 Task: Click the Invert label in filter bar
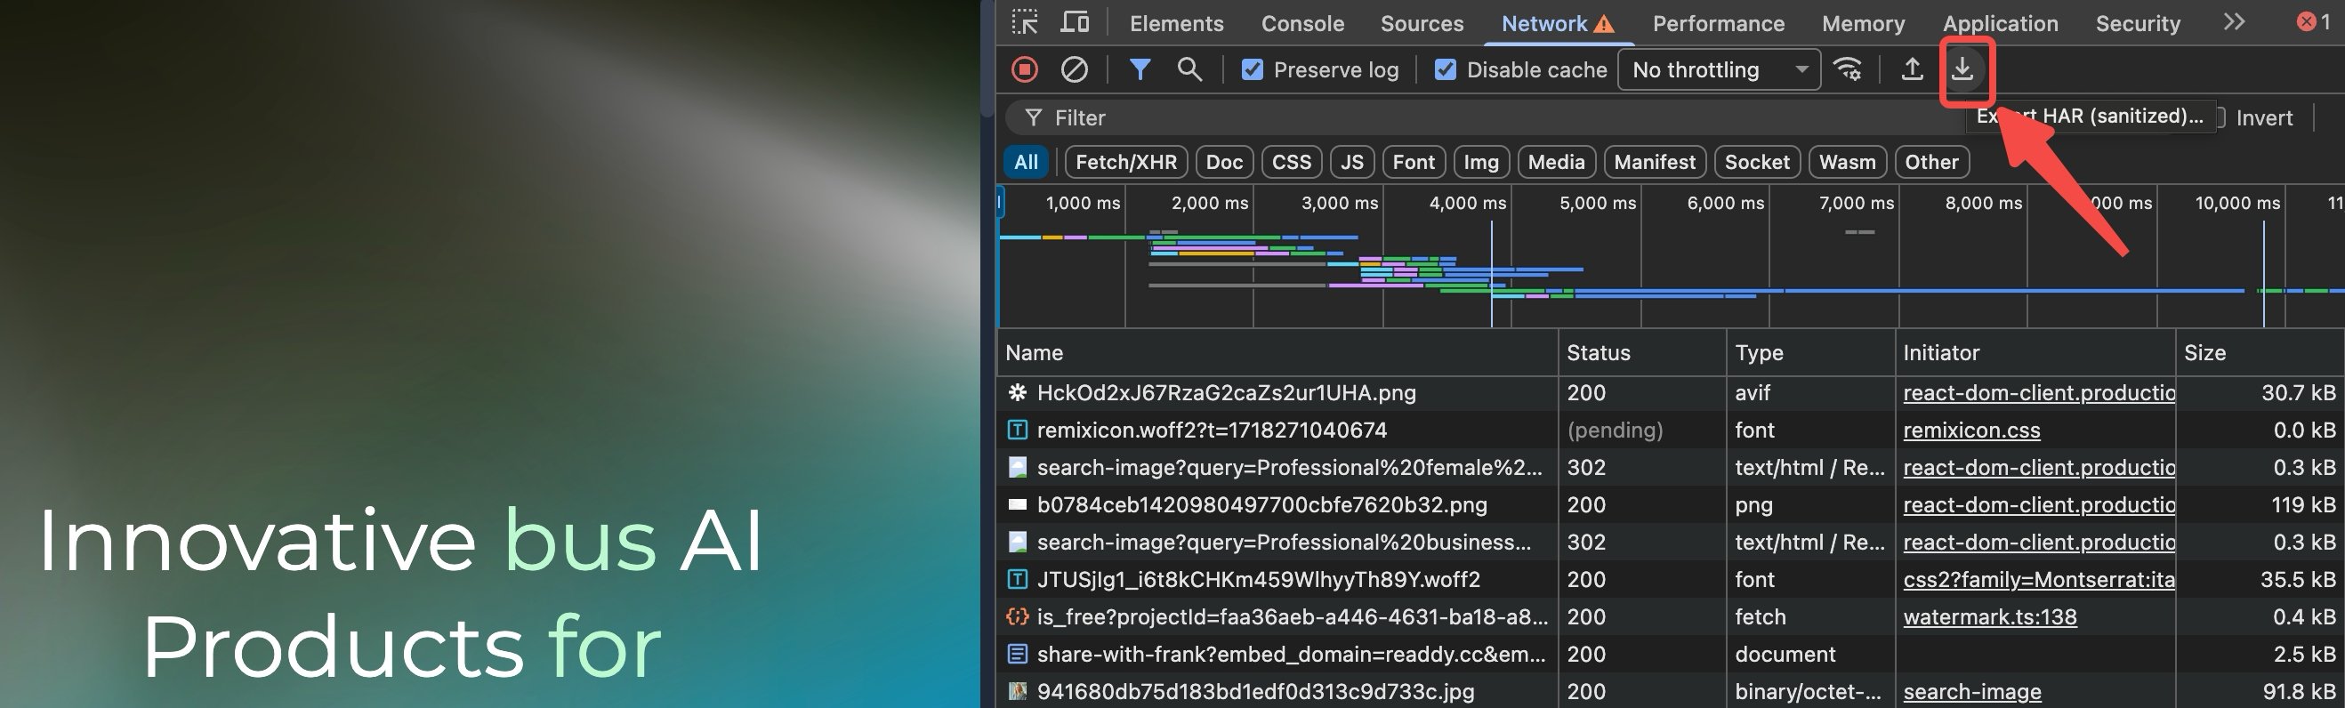click(2264, 118)
